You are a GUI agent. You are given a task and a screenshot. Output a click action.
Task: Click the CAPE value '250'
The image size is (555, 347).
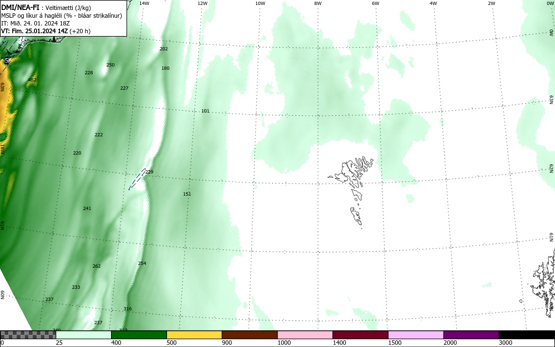pos(110,65)
